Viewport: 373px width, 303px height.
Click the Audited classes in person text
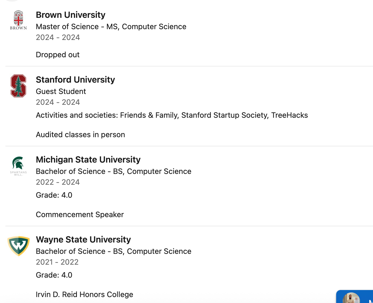[80, 135]
